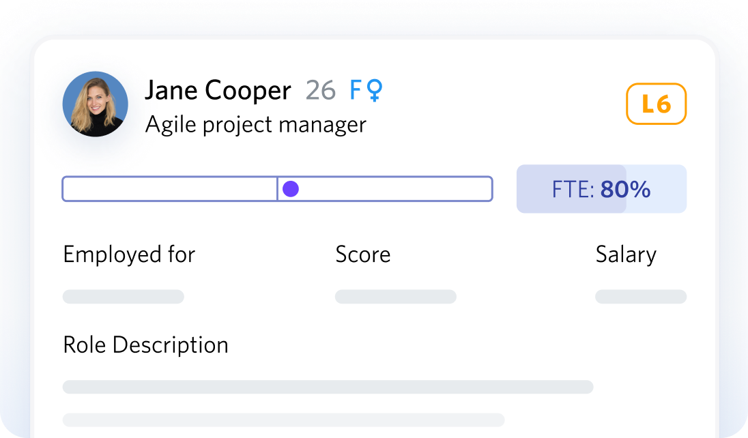
Task: Click Jane Cooper's profile avatar photo
Action: point(96,104)
